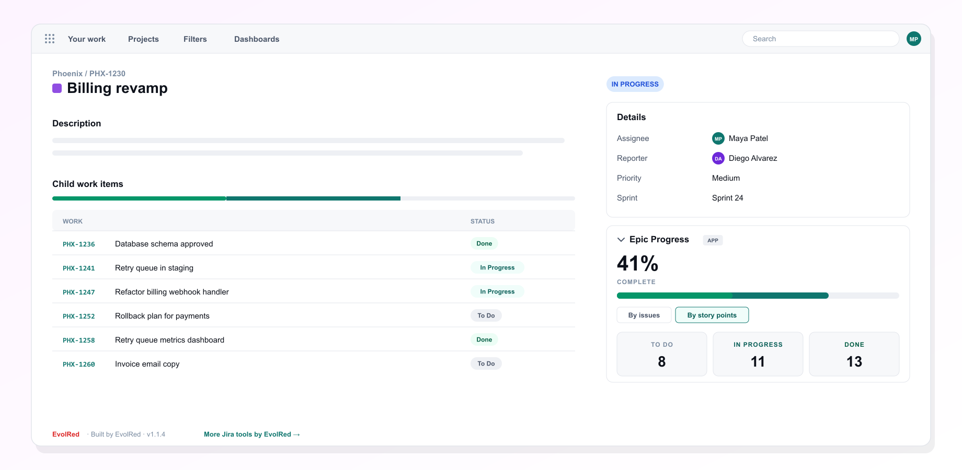
Task: Click the Epic Progress completion bar
Action: [x=758, y=296]
